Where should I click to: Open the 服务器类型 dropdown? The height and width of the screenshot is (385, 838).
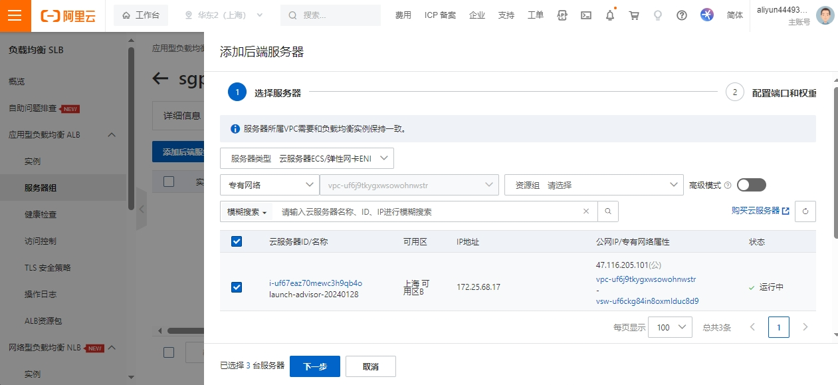(x=307, y=158)
